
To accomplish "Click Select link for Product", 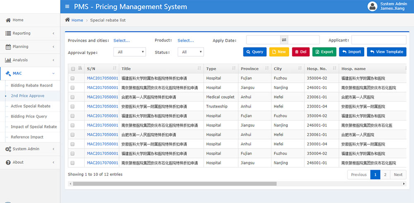I will (x=185, y=41).
